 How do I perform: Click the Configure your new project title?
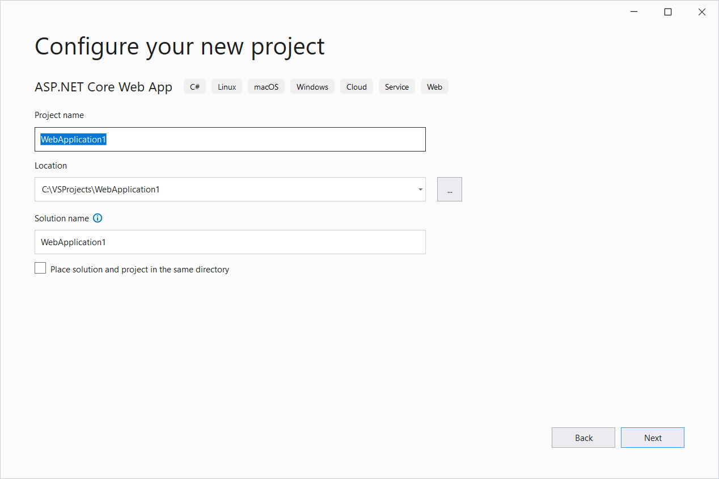180,47
